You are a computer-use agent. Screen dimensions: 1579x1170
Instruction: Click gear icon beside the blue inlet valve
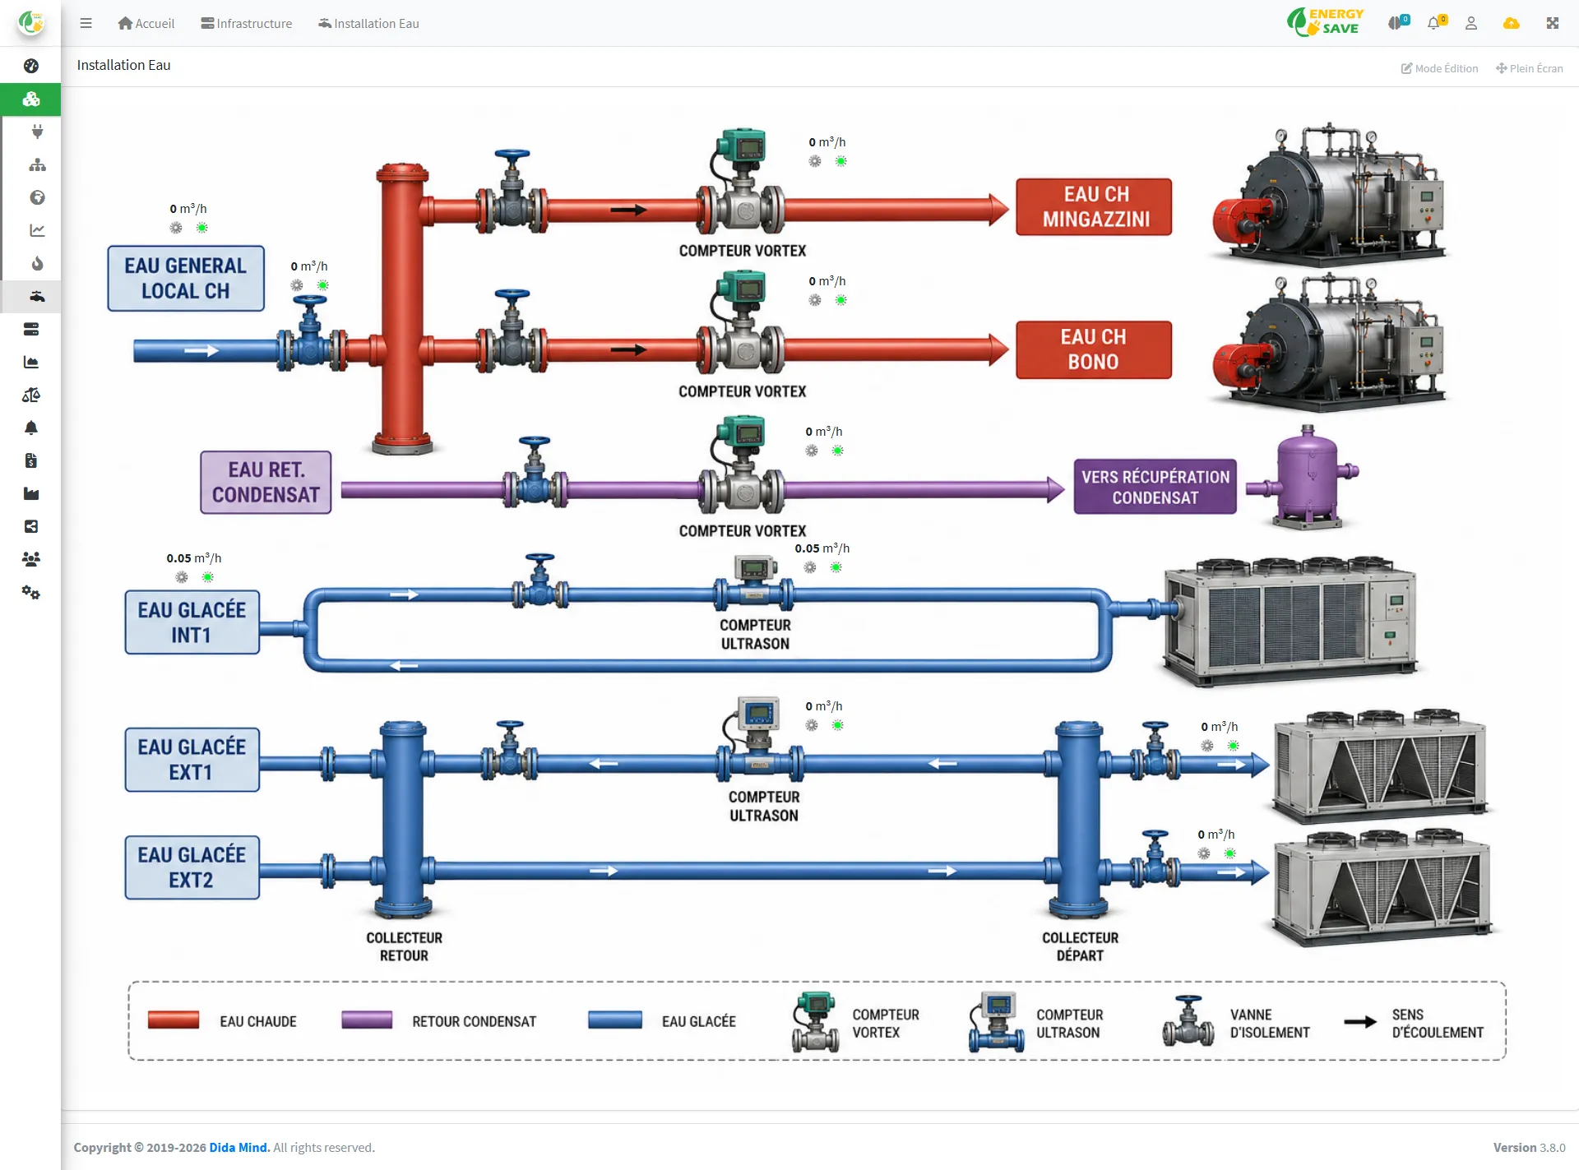pos(297,285)
